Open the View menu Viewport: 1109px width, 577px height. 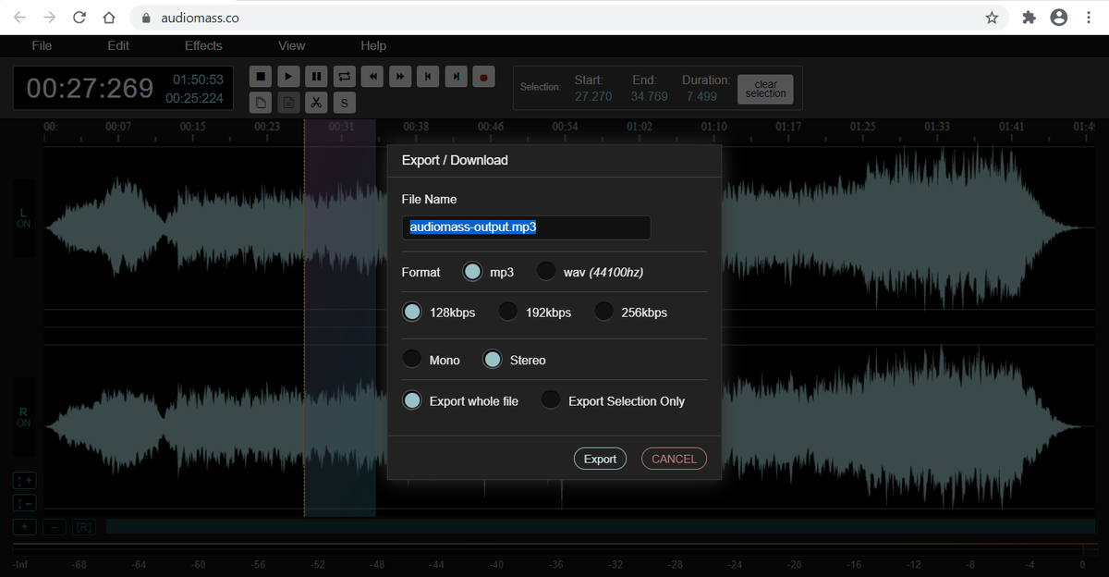pos(291,45)
